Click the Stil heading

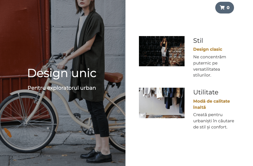198,40
